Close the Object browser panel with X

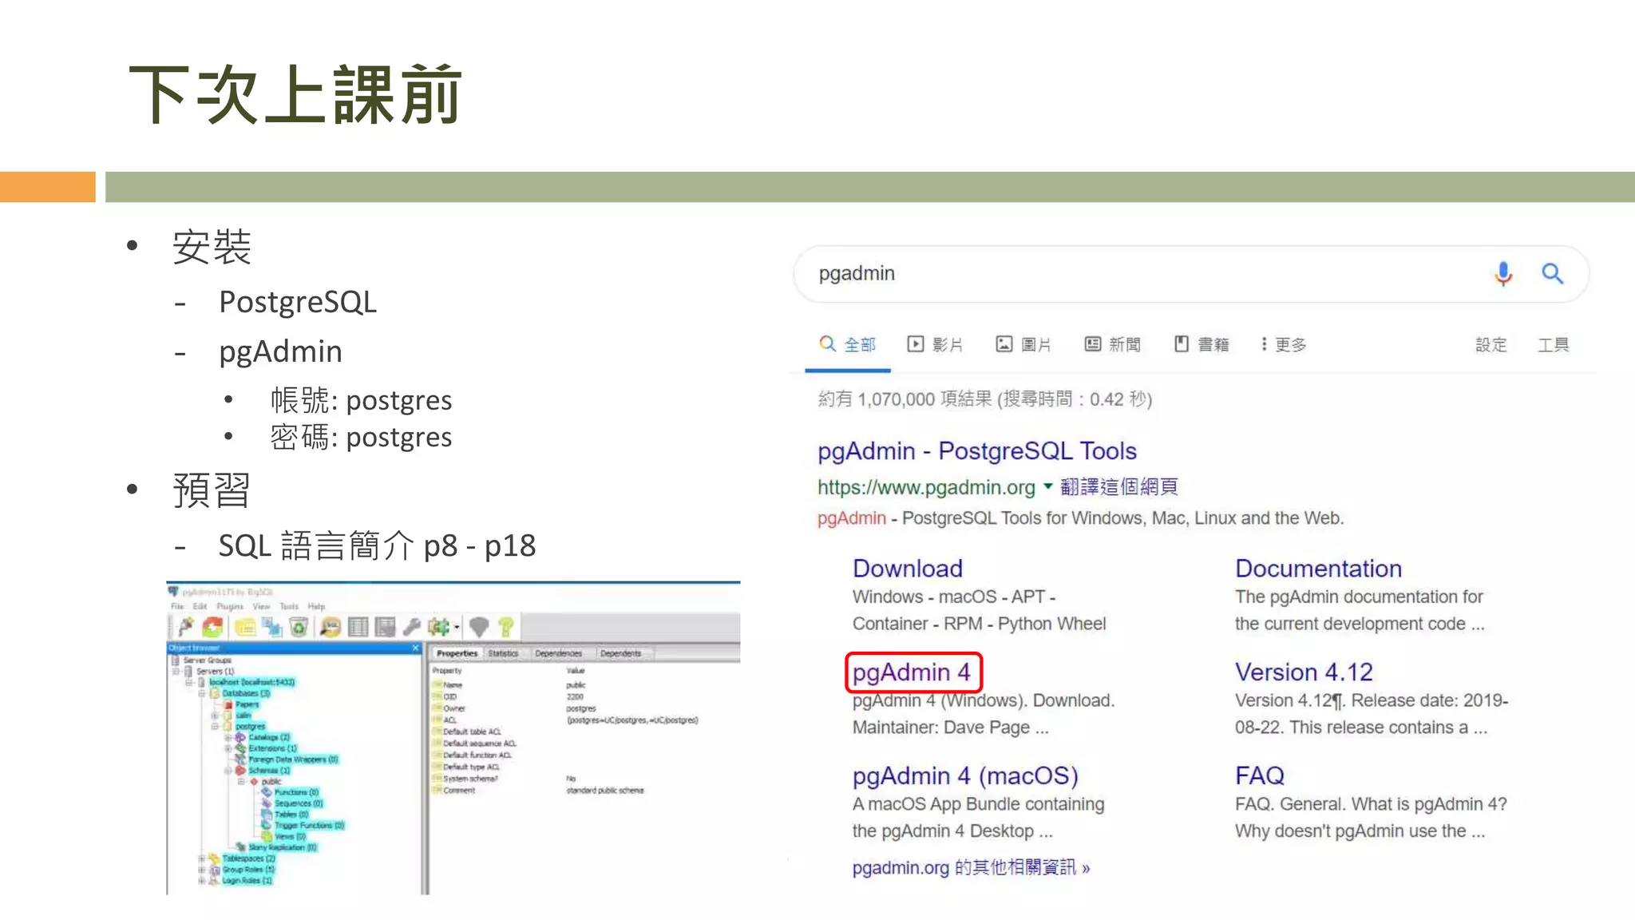[416, 648]
